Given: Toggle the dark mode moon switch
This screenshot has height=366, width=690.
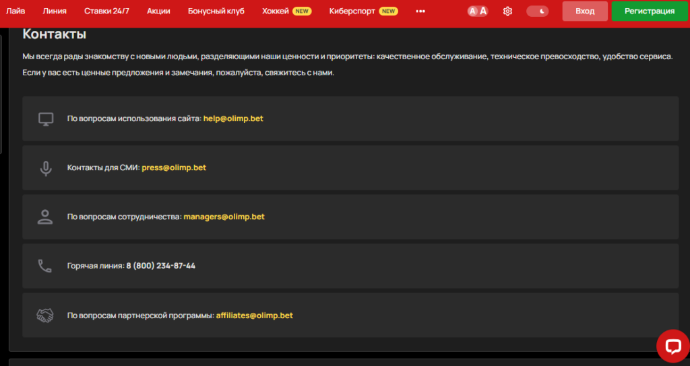Looking at the screenshot, I should click(537, 11).
